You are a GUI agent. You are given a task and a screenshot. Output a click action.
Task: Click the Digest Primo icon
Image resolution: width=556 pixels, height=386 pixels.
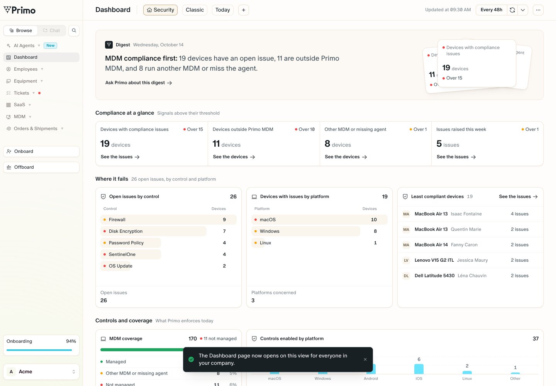point(109,45)
